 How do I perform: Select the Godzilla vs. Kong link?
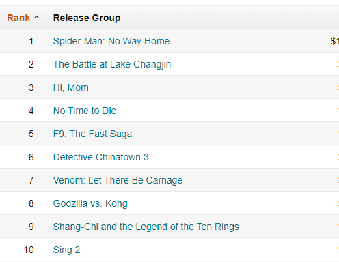90,203
